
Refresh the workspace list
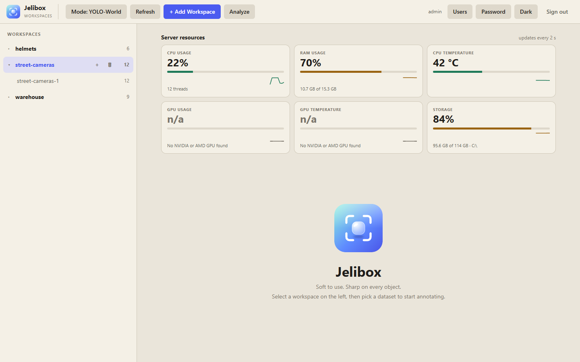click(145, 12)
